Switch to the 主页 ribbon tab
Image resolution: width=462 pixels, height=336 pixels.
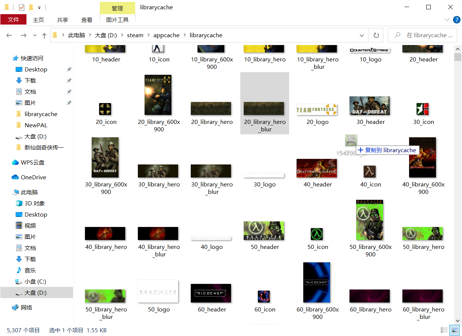(38, 20)
